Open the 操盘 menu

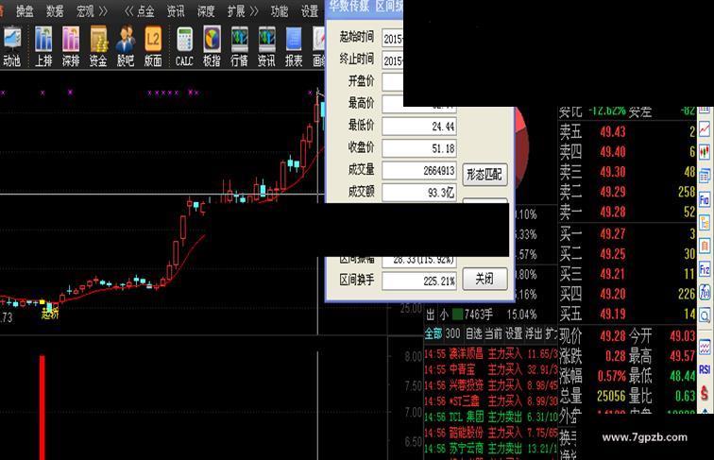[25, 11]
